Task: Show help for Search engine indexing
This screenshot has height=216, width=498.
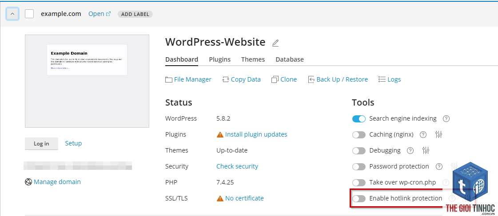Action: [446, 118]
